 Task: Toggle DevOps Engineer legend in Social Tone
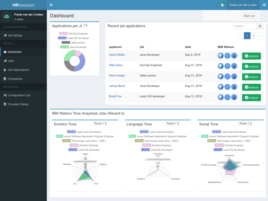[229, 145]
